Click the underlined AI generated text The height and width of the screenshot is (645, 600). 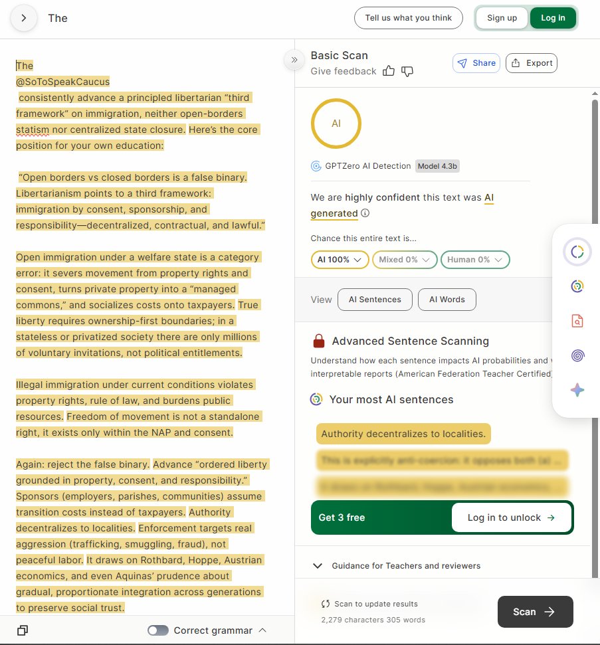click(x=334, y=213)
